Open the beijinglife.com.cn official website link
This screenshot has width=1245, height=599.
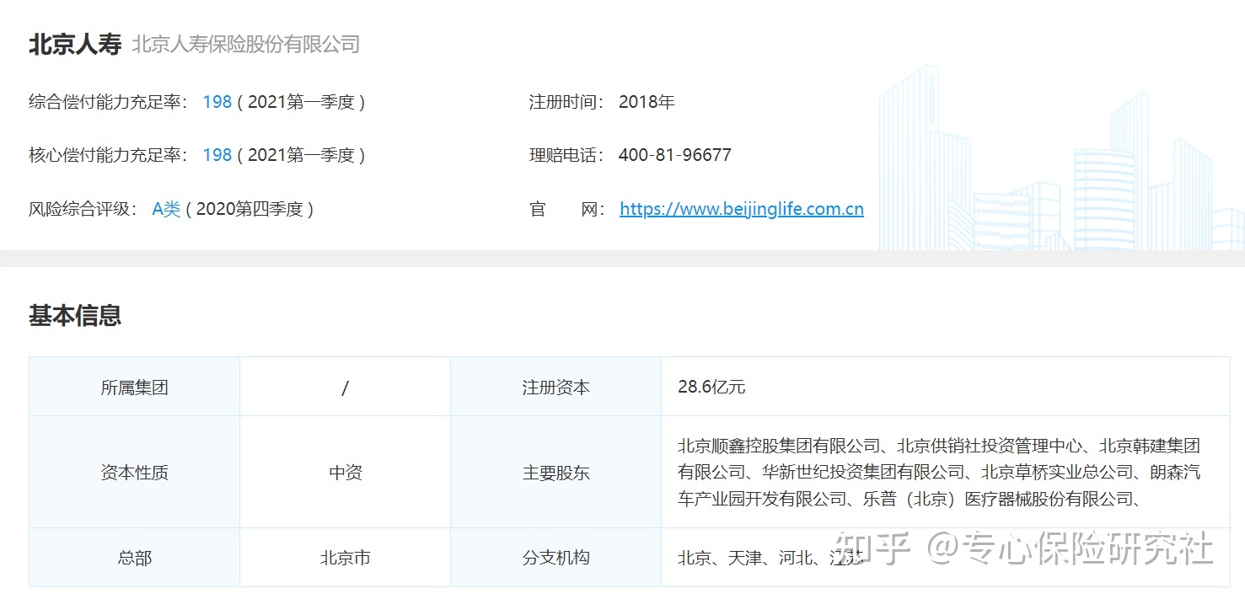coord(741,209)
